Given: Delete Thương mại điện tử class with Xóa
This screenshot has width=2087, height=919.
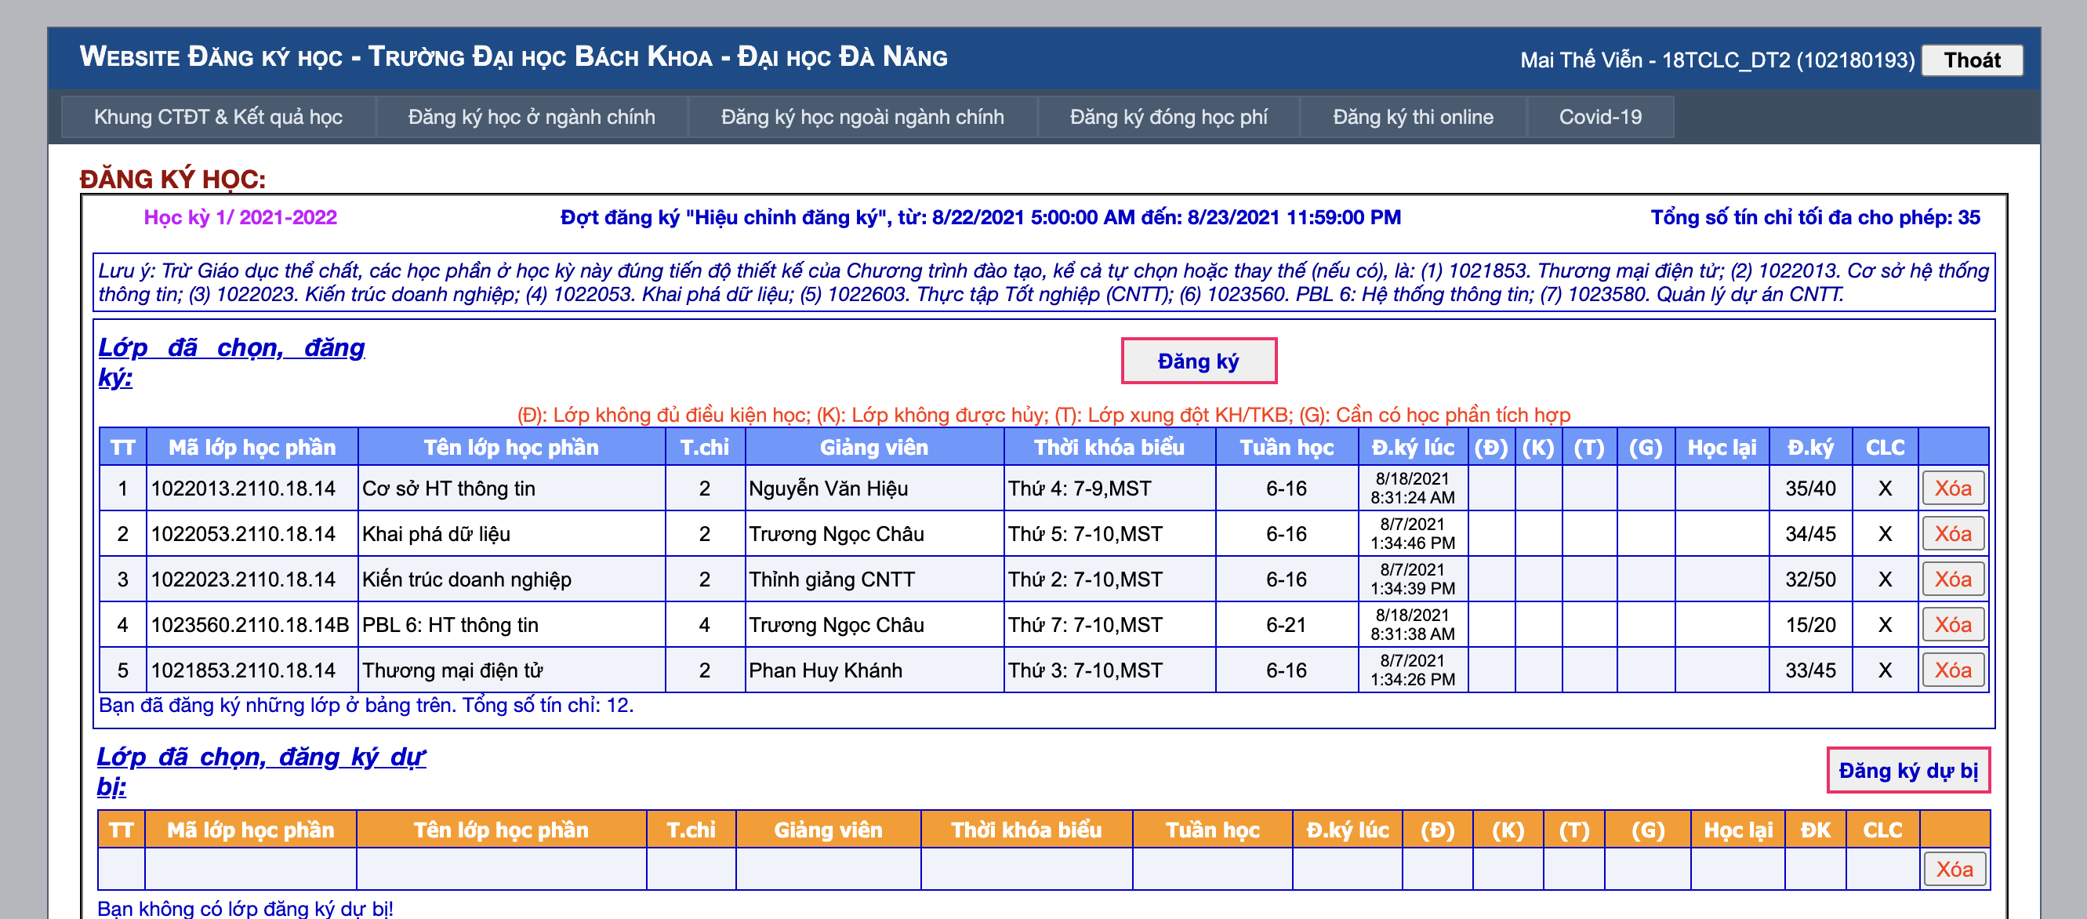Looking at the screenshot, I should (1952, 670).
